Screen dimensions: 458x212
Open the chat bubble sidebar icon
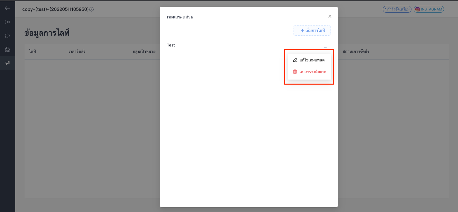pos(7,36)
